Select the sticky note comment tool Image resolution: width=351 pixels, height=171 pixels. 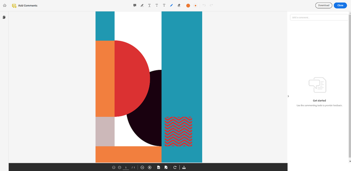pyautogui.click(x=135, y=5)
